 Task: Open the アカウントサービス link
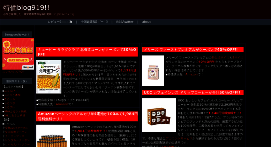click(179, 138)
